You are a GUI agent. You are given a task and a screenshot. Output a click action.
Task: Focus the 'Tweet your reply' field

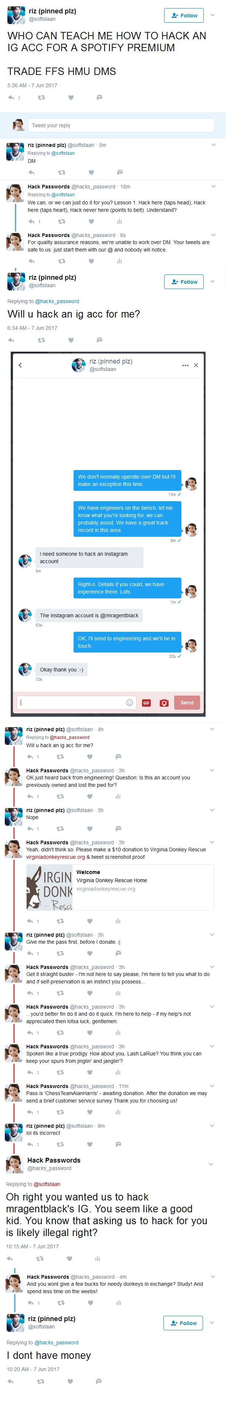tap(121, 125)
